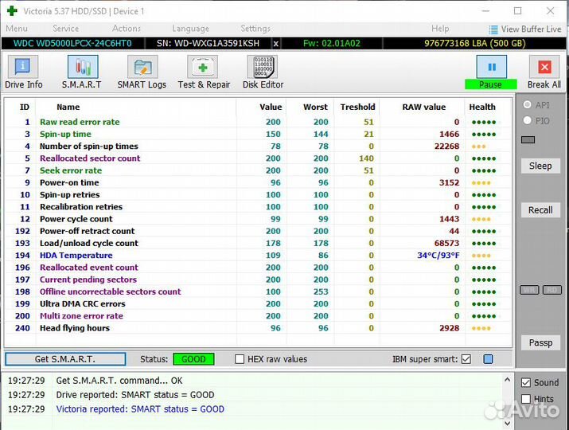Viewport: 569px width, 430px height.
Task: Uncheck the IBM super smart option
Action: pos(466,359)
